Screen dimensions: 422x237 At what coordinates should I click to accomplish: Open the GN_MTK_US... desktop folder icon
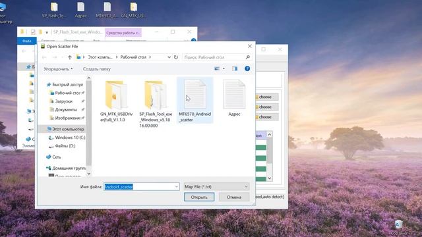tap(133, 11)
